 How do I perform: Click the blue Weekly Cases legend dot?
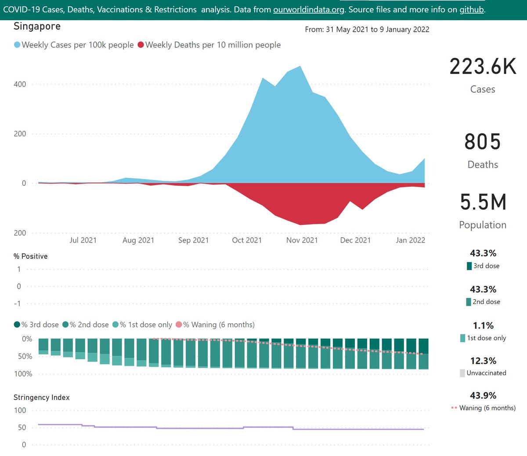17,45
